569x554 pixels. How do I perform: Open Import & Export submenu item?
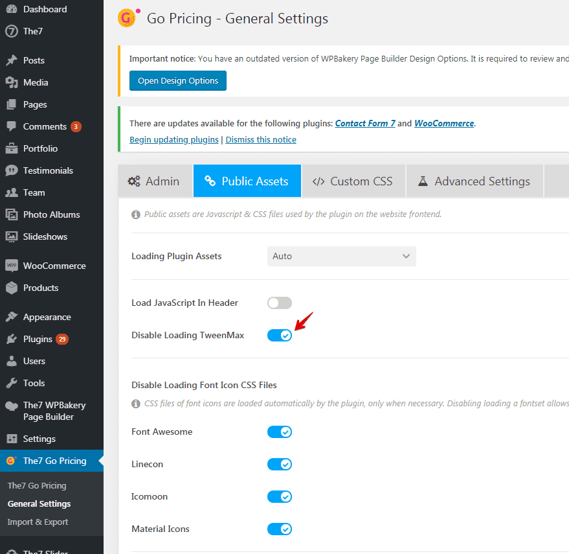point(38,522)
